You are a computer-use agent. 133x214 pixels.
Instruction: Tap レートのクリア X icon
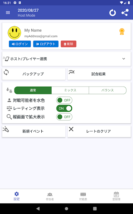click(71, 129)
